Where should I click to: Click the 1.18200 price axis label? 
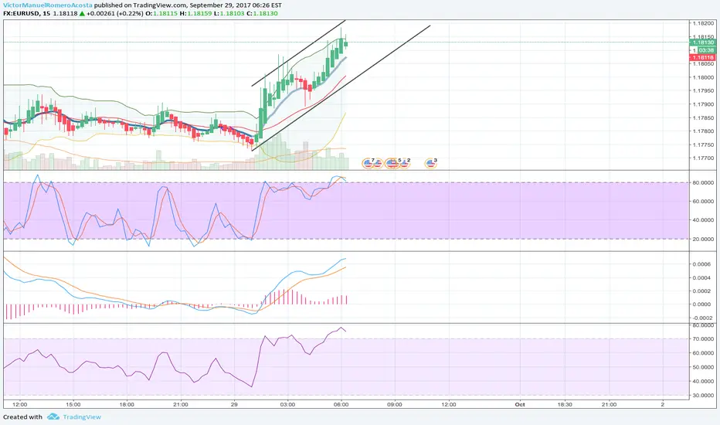tap(703, 23)
